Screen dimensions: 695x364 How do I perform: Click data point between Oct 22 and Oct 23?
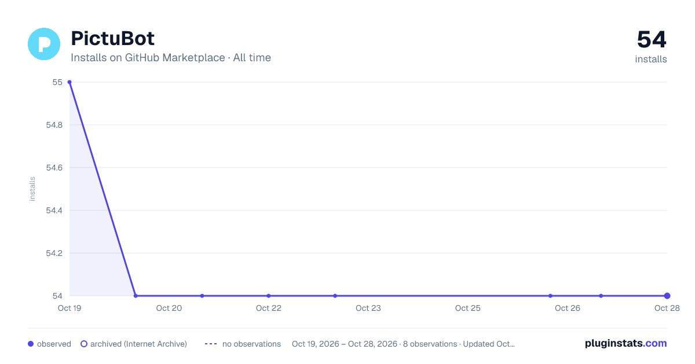point(335,296)
